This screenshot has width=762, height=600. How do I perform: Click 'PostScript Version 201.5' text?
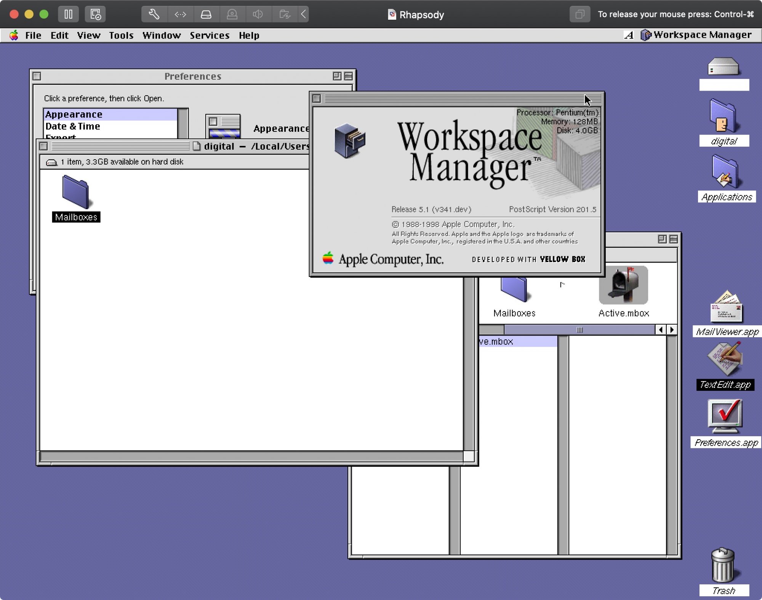pyautogui.click(x=552, y=210)
